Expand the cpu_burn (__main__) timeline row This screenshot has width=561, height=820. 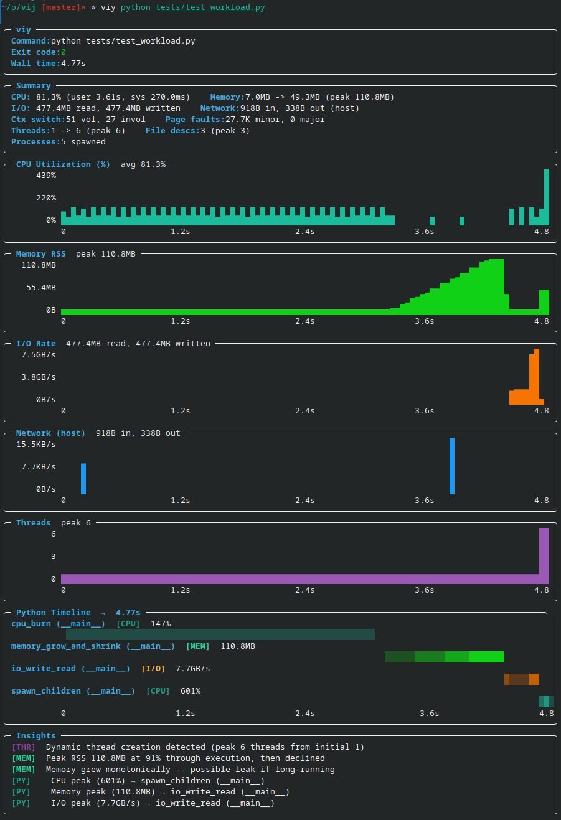(57, 623)
